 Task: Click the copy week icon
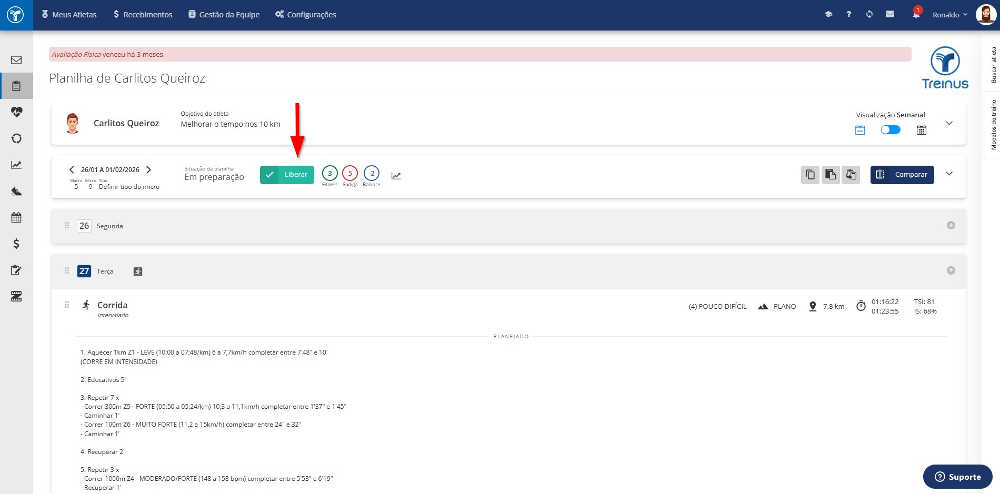click(x=810, y=175)
